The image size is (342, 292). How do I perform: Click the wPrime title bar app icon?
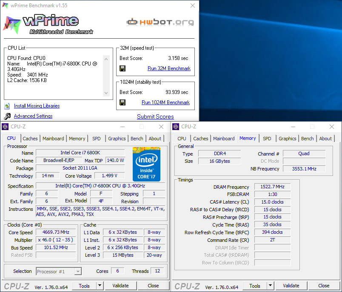tap(5, 5)
